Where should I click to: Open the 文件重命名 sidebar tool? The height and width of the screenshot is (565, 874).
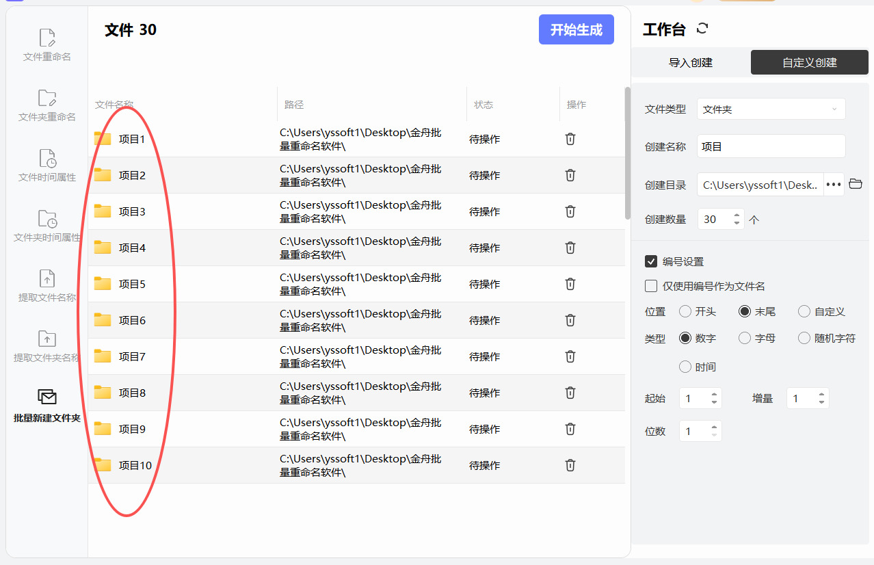[47, 46]
